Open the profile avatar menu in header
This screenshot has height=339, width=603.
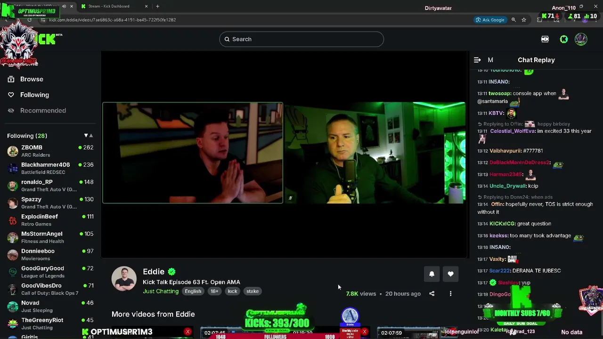pyautogui.click(x=581, y=39)
